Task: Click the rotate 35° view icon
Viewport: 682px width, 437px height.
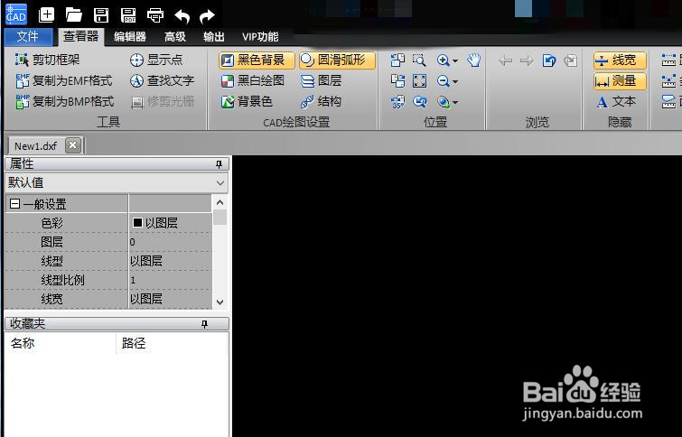Action: pos(397,102)
